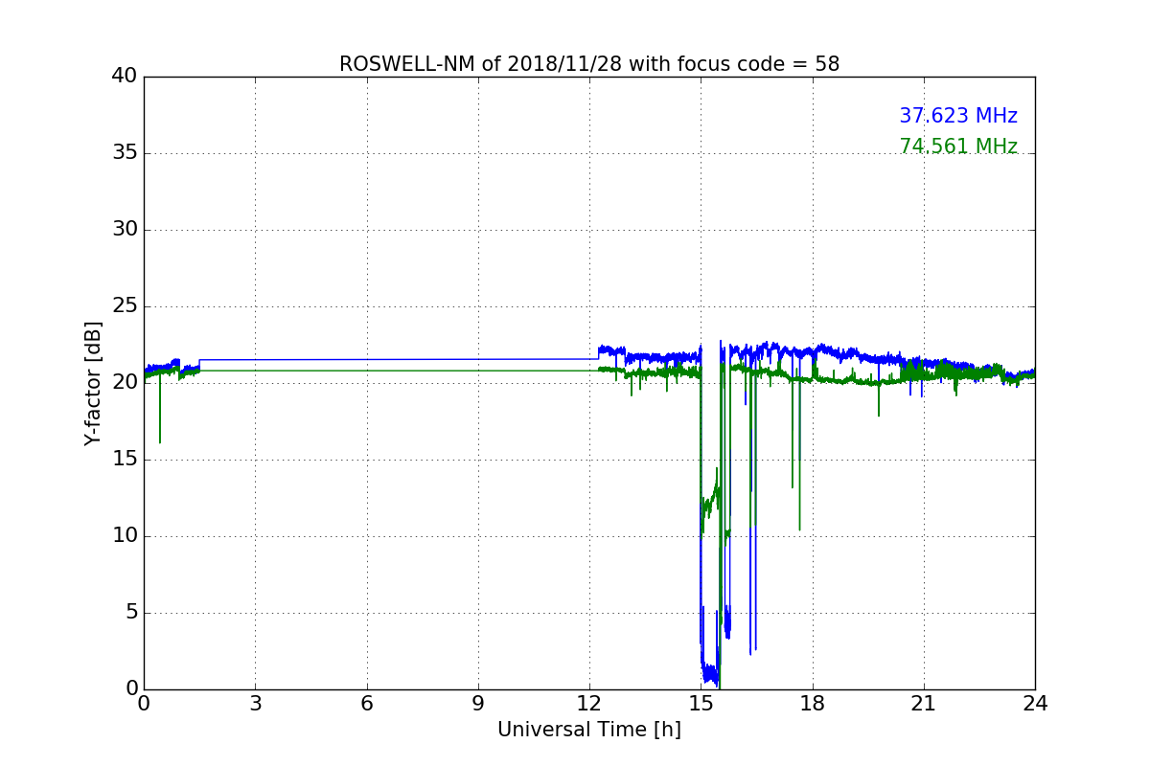The width and height of the screenshot is (1150, 766).
Task: Click x-axis tick label 9
Action: point(478,704)
